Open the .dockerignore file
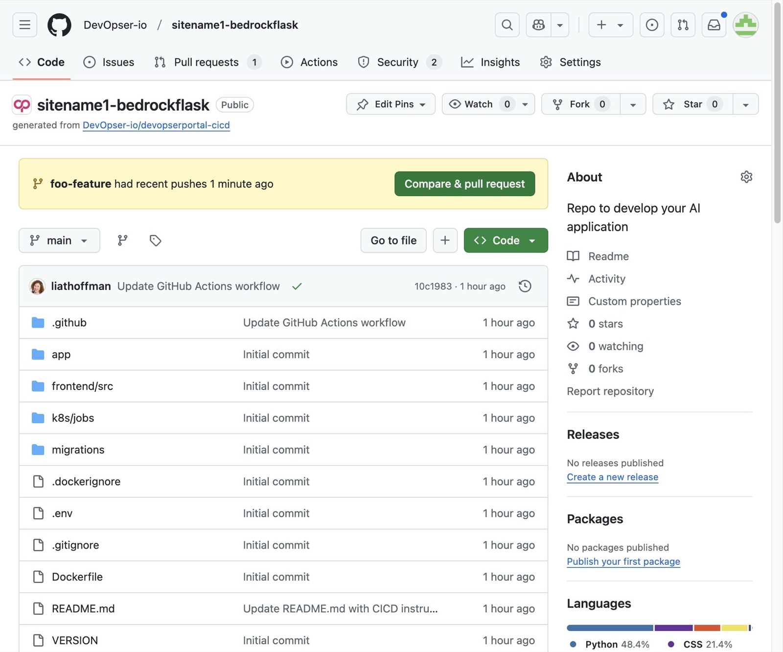This screenshot has width=783, height=652. (86, 482)
